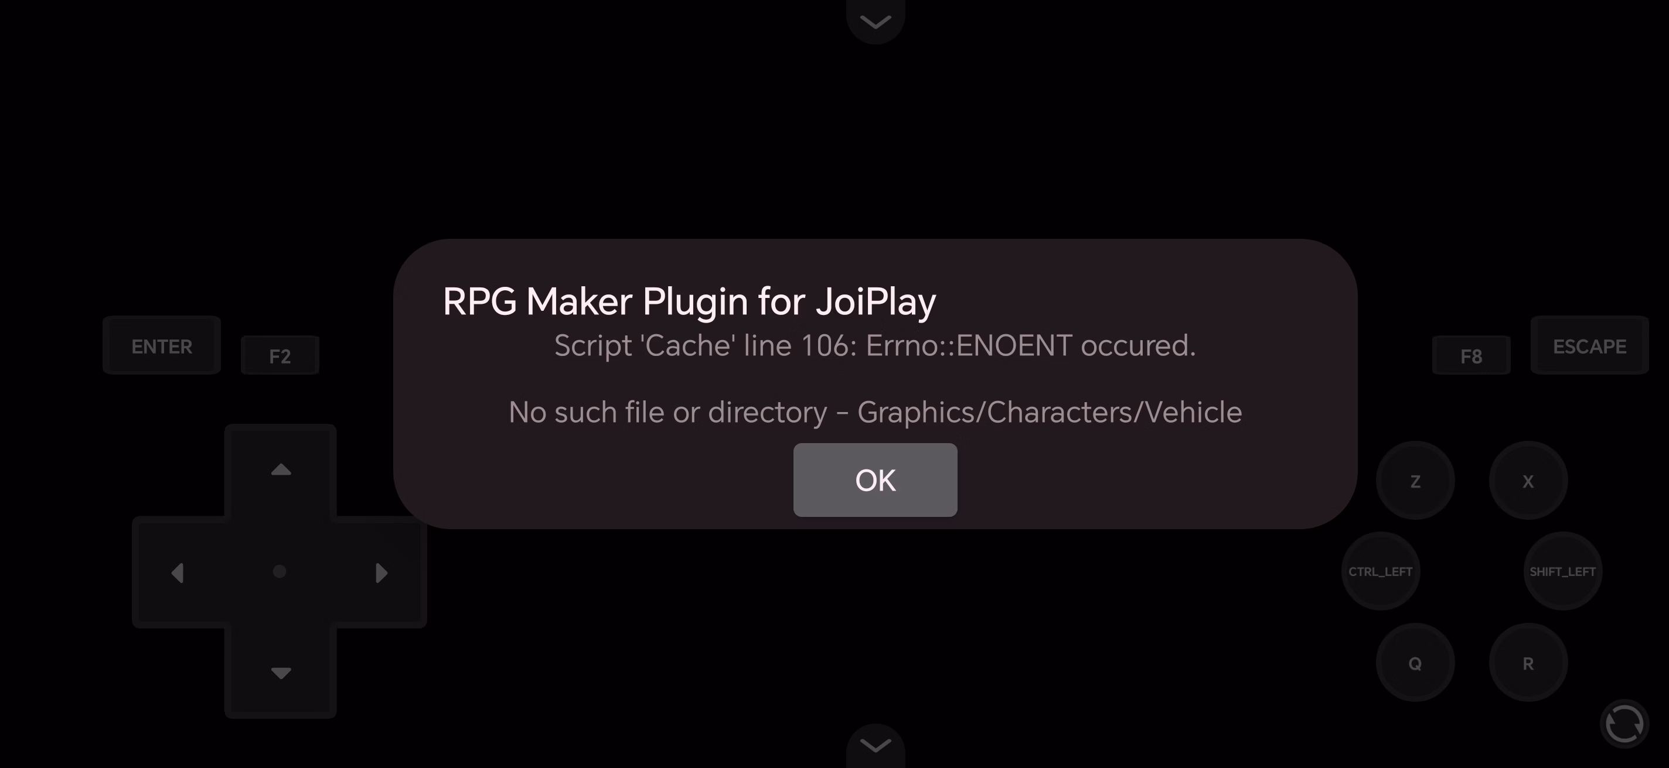Tap the round X gamepad button
Image resolution: width=1669 pixels, height=768 pixels.
(1528, 481)
